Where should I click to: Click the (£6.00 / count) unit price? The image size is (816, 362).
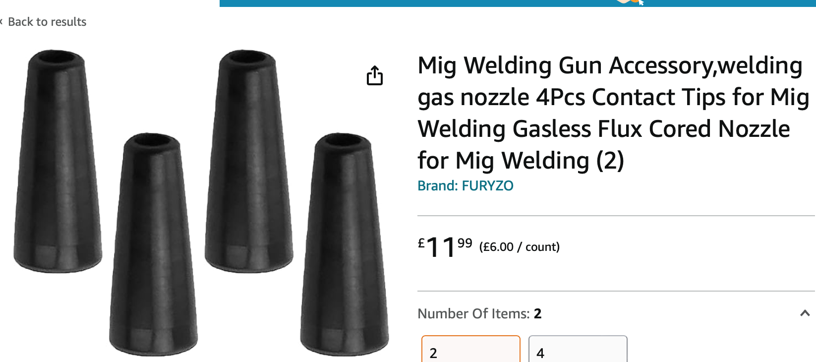tap(519, 247)
